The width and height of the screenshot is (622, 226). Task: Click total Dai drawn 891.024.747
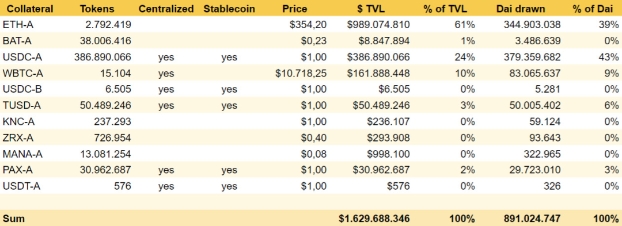(x=529, y=219)
